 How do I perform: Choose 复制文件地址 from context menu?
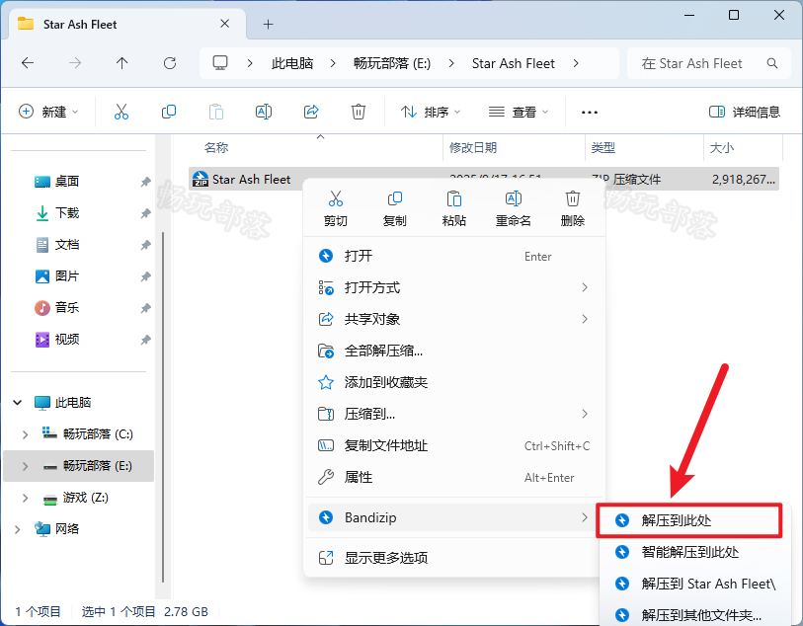[454, 446]
